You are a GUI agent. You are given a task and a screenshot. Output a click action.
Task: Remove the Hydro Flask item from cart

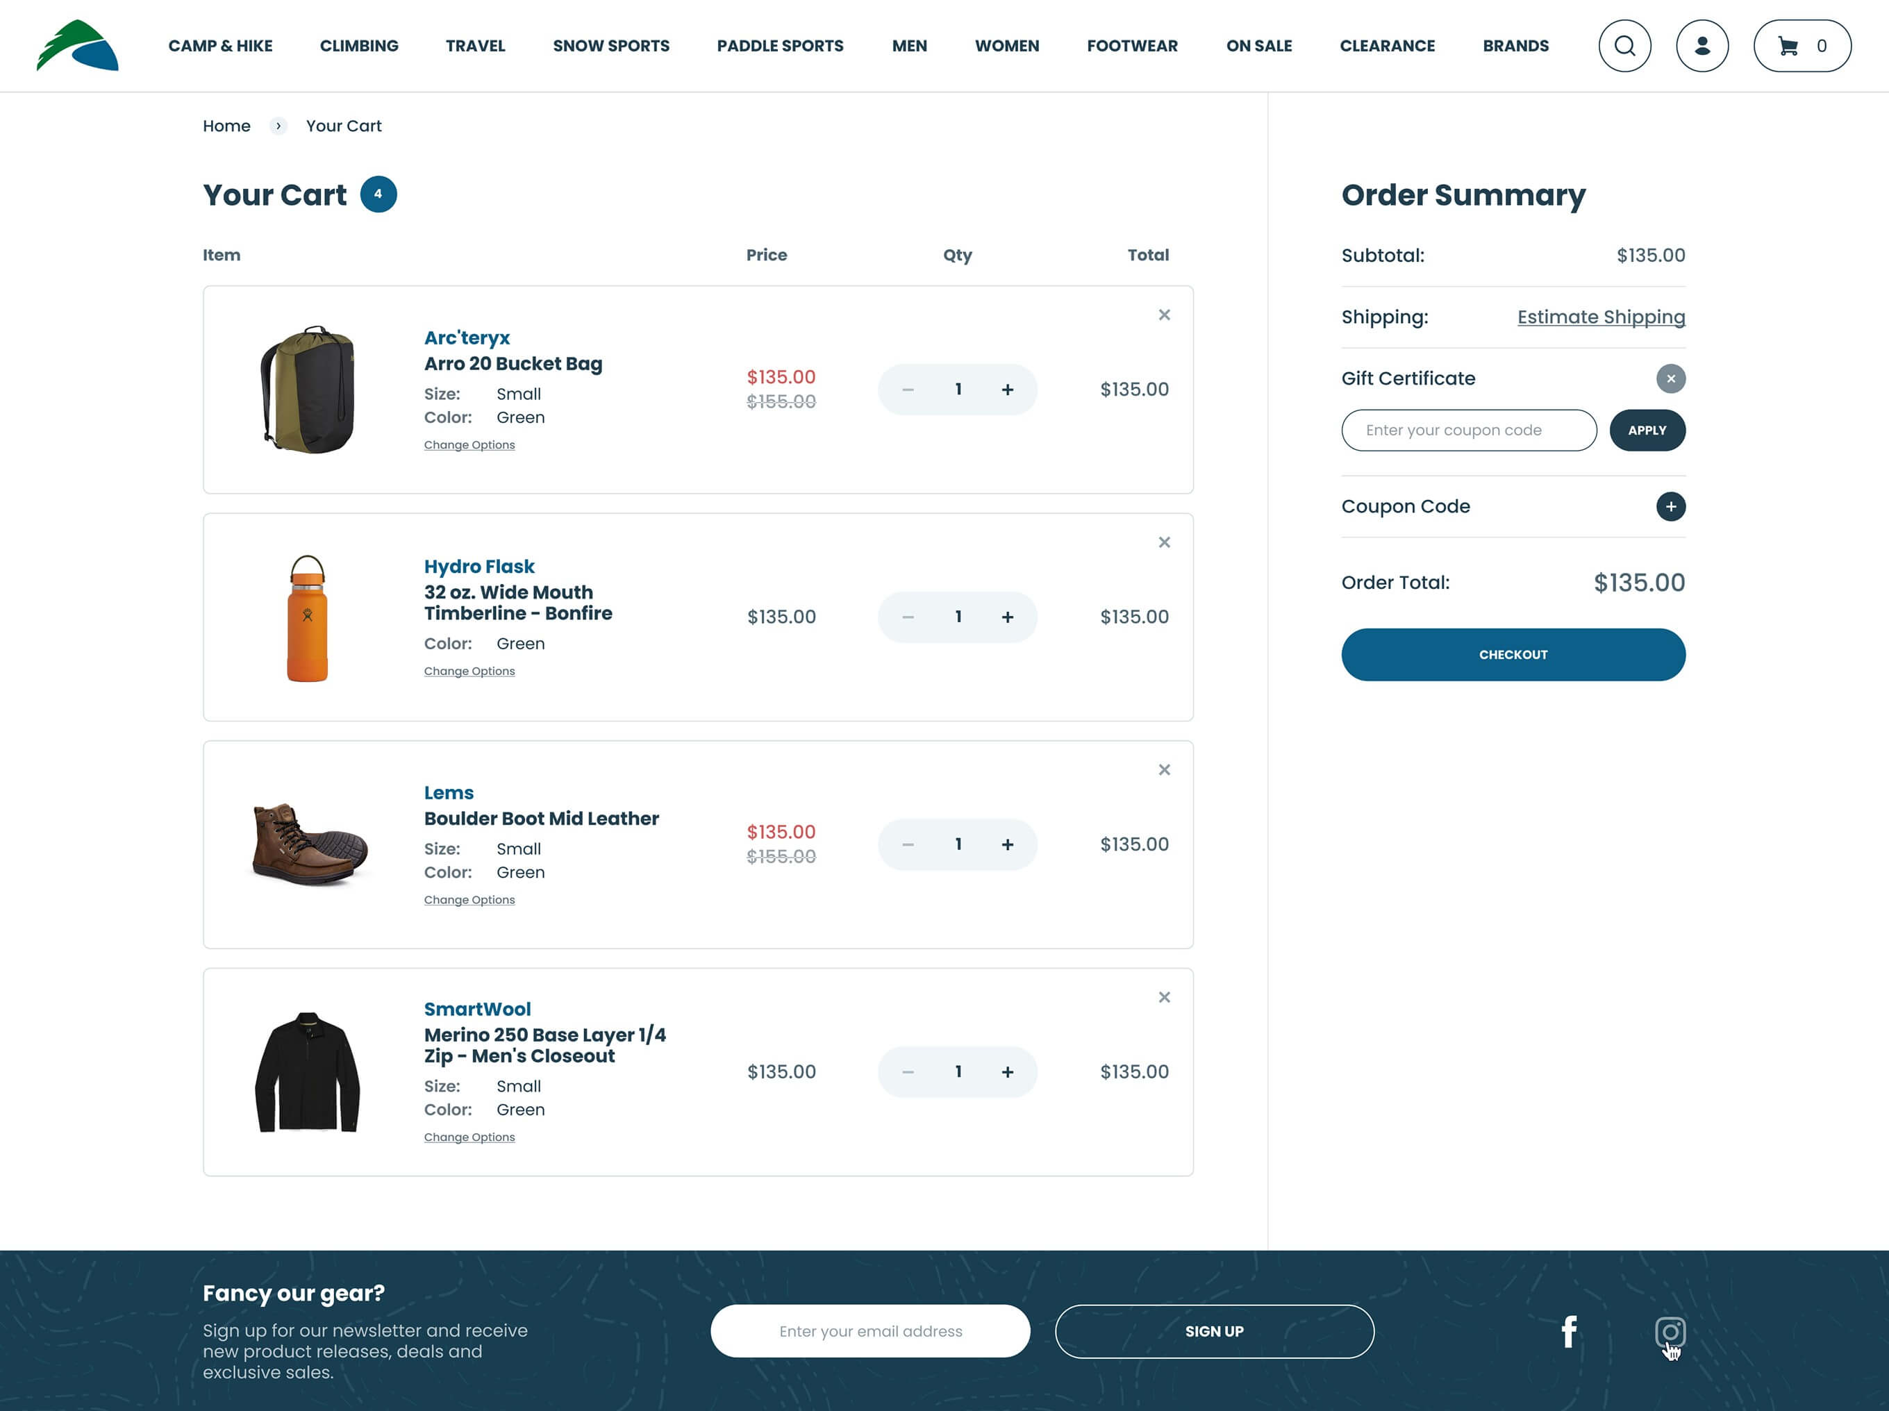tap(1164, 542)
